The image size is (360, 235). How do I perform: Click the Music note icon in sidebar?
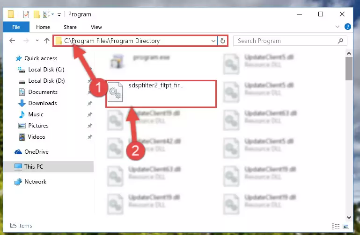(x=22, y=114)
